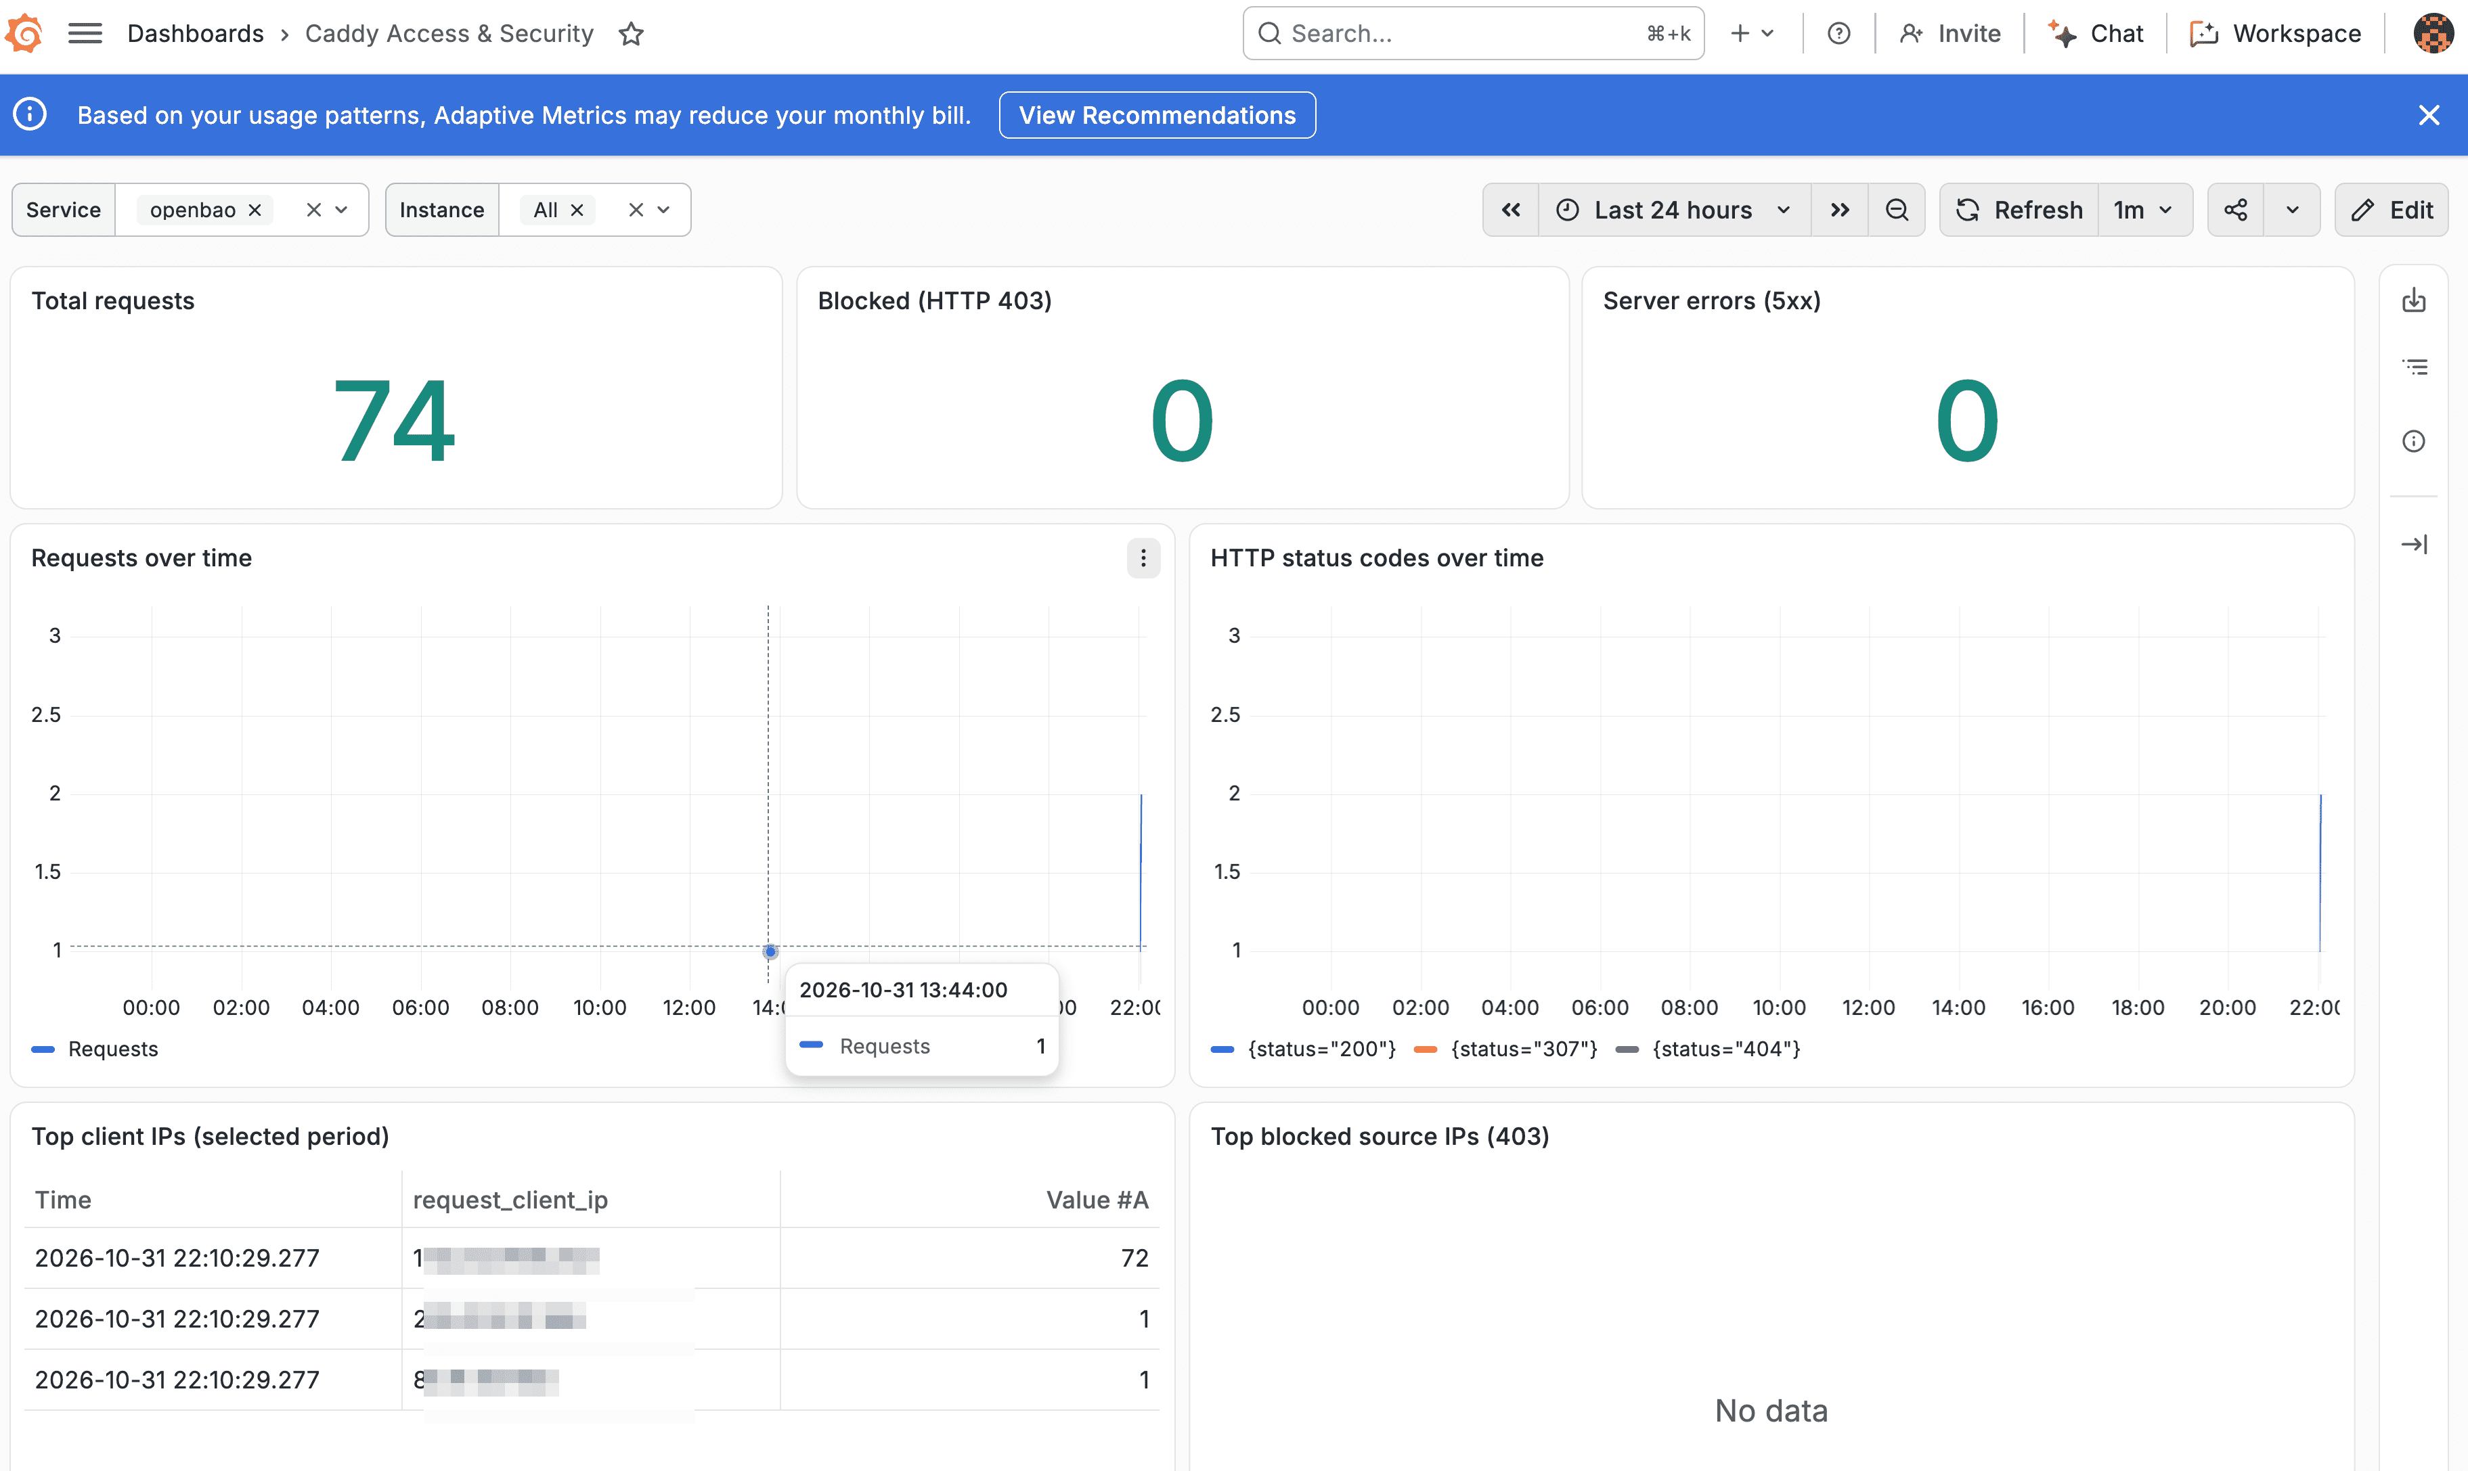Toggle the hamburger navigation menu
Image resolution: width=2468 pixels, height=1471 pixels.
pos(85,34)
